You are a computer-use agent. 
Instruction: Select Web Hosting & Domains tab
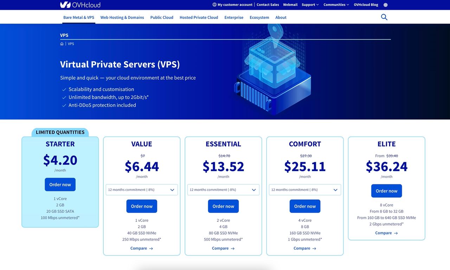coord(122,18)
